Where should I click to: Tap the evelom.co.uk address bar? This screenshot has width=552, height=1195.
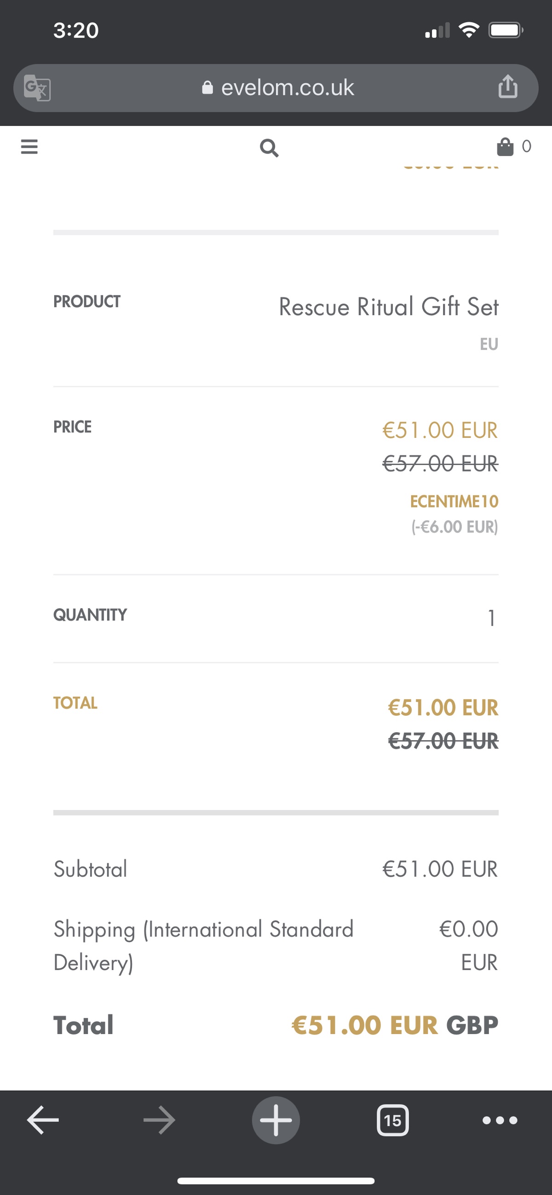coord(276,88)
